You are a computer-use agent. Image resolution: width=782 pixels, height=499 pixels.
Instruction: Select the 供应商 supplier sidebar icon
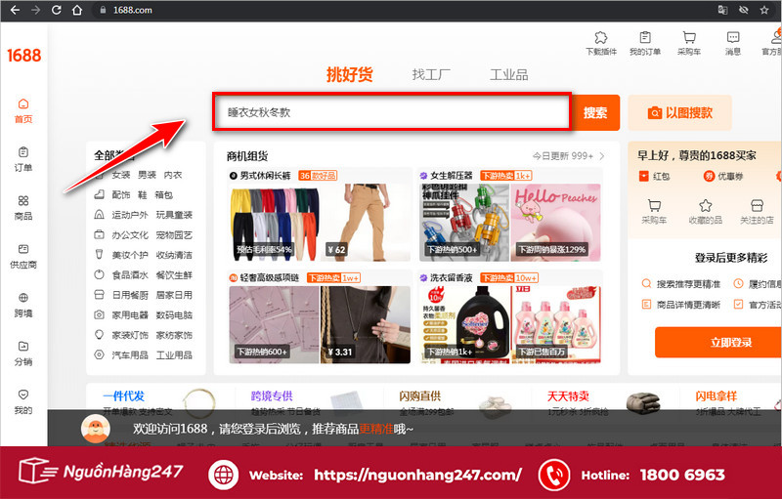click(23, 255)
